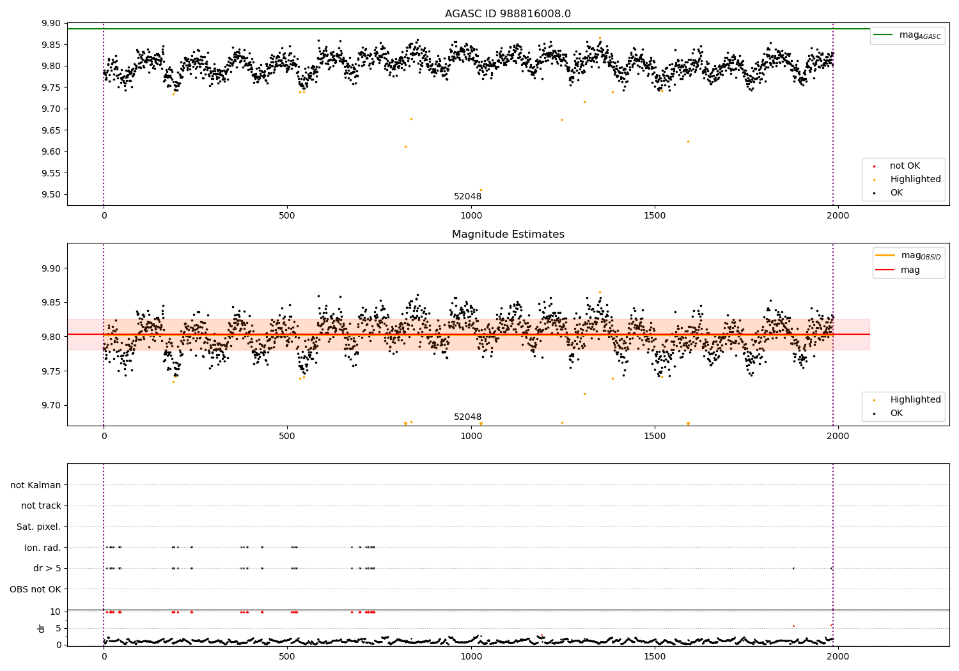Click the green mag AGASC legend line swatch
The image size is (959, 671).
[x=884, y=35]
